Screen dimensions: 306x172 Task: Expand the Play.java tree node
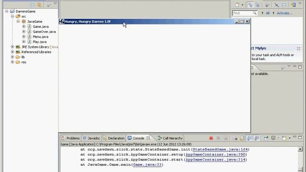24,42
